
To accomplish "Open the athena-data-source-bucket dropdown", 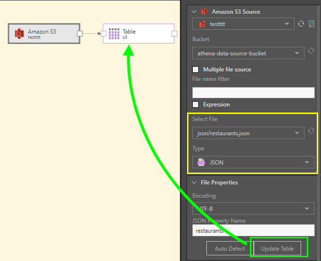I will point(248,53).
